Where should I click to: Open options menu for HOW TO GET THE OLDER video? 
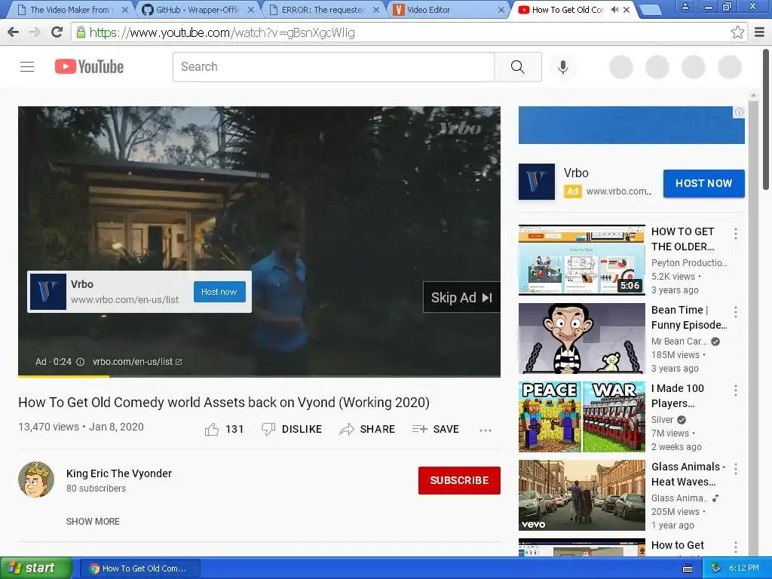click(x=736, y=234)
